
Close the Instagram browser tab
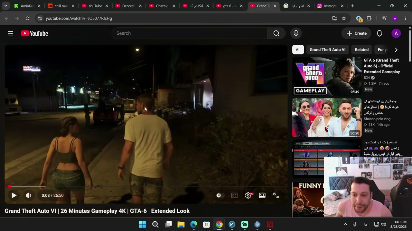tap(342, 6)
